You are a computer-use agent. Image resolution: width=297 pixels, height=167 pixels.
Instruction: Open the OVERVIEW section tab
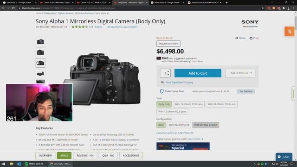tap(45, 155)
